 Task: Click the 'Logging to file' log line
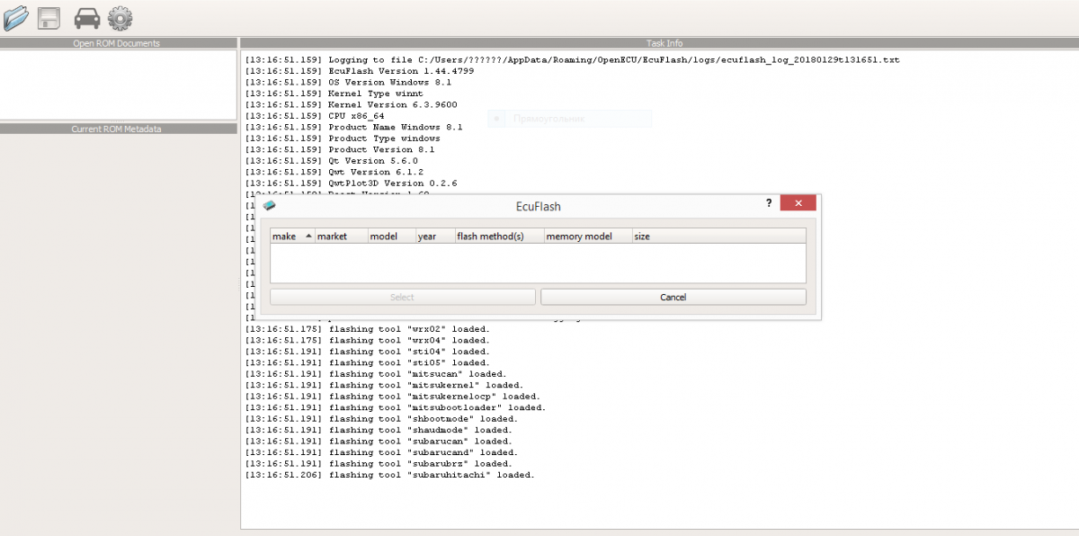(x=572, y=59)
